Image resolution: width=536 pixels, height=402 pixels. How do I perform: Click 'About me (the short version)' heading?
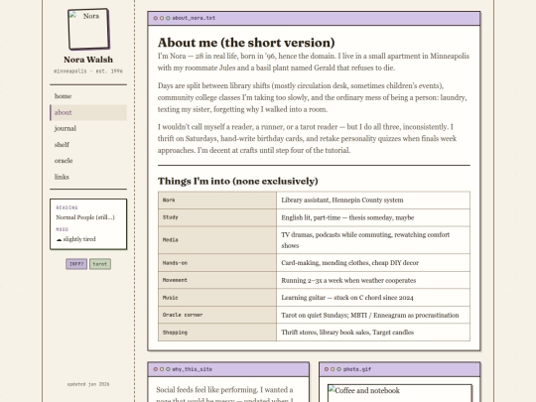pyautogui.click(x=246, y=43)
